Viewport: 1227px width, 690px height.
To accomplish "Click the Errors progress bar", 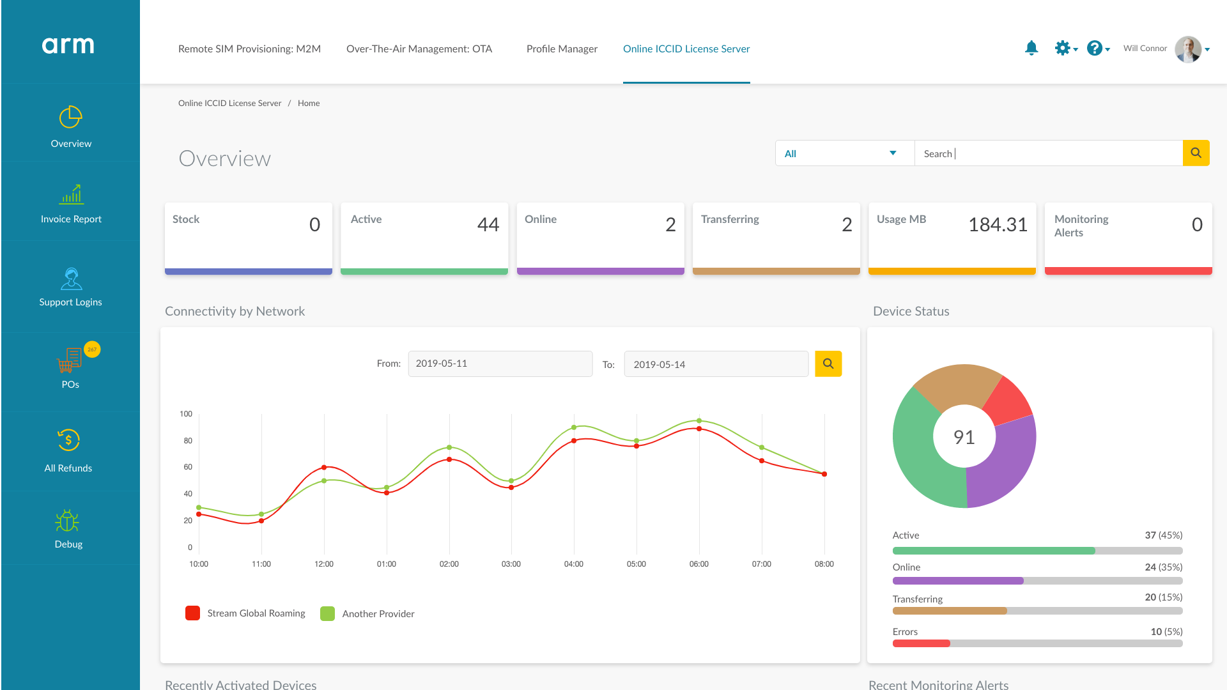I will pos(1037,643).
